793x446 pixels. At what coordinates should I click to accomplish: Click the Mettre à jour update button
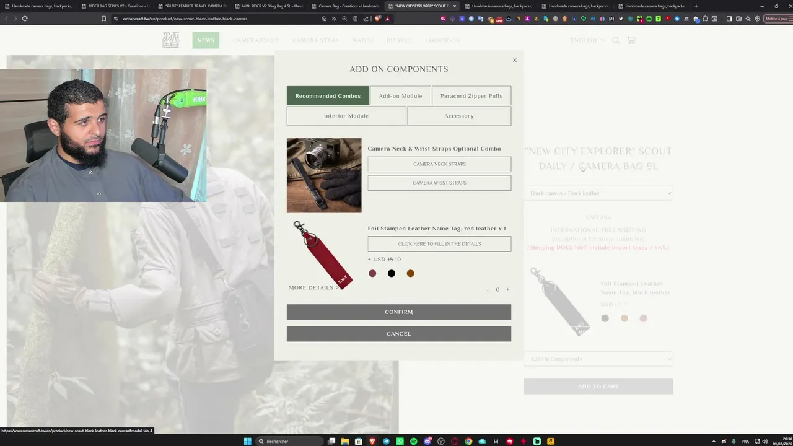click(x=779, y=19)
